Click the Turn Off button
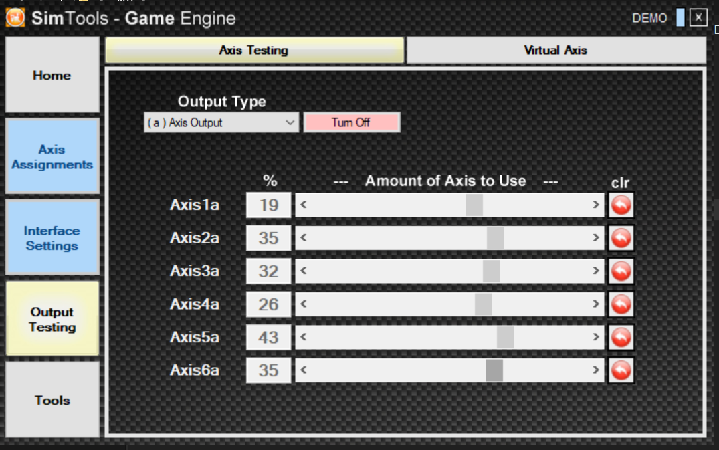This screenshot has height=450, width=719. point(351,123)
